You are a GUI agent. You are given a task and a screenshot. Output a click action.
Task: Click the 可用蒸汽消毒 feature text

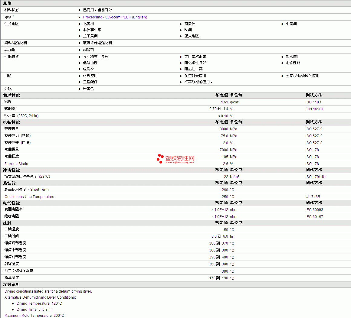click(195, 57)
